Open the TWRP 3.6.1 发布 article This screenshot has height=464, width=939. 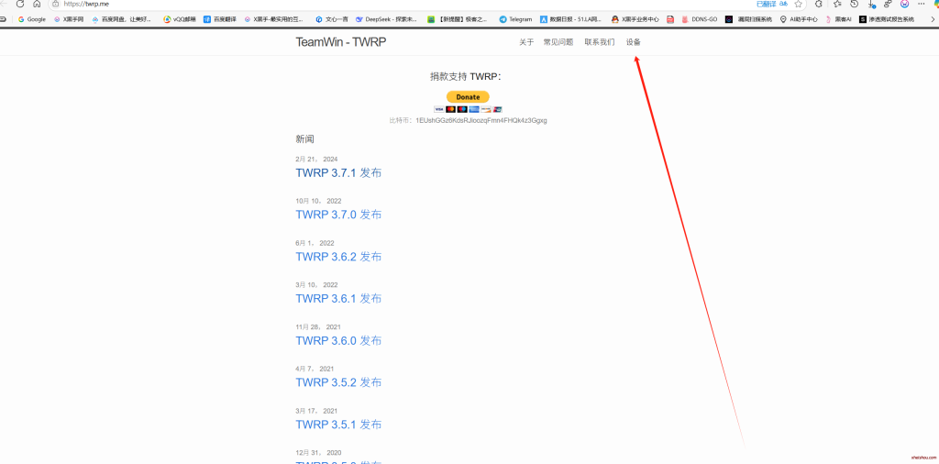point(338,298)
